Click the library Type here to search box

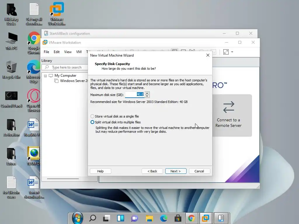(x=65, y=67)
